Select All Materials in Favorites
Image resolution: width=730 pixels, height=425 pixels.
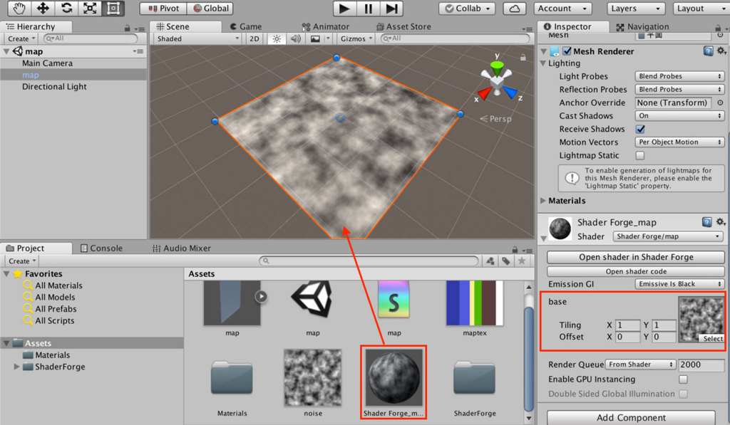58,285
